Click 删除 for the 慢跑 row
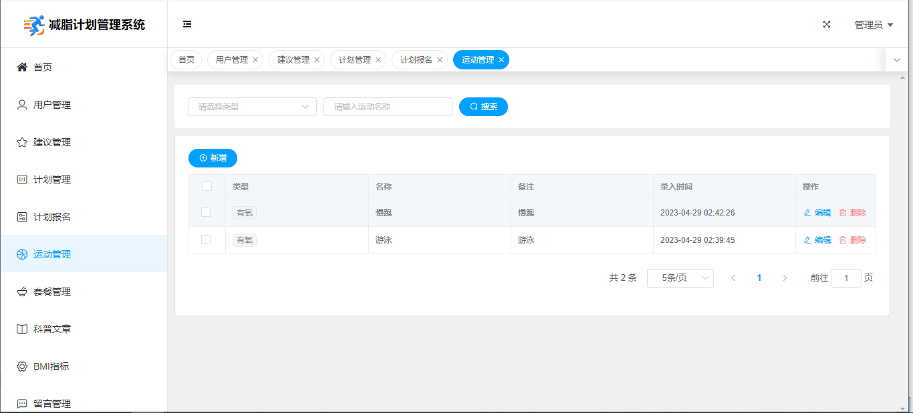913x413 pixels. 853,213
